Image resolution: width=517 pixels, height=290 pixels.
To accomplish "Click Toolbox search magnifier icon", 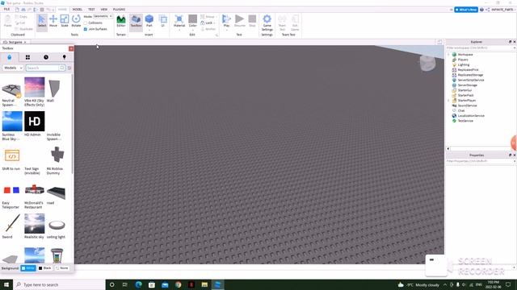I will click(61, 68).
